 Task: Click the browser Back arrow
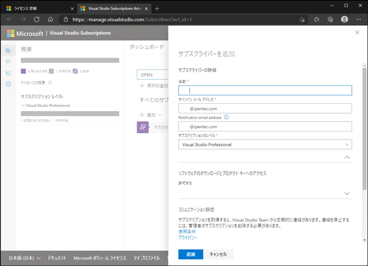point(9,19)
